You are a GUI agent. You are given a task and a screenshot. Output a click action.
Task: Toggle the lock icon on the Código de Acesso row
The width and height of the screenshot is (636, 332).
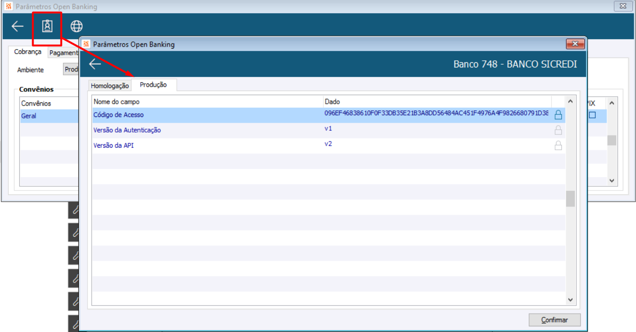[558, 115]
